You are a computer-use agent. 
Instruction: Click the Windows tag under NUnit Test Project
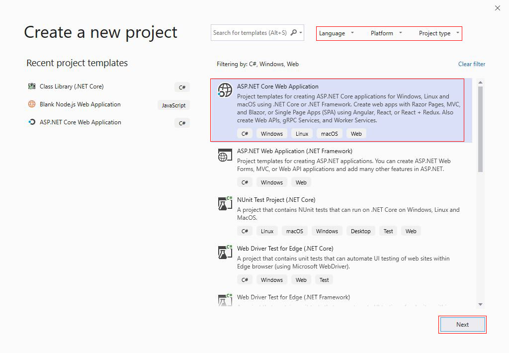tap(327, 231)
